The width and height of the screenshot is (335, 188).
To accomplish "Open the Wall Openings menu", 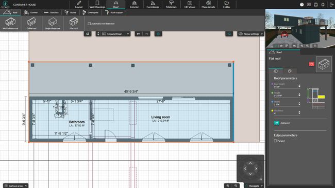I will point(97,4).
